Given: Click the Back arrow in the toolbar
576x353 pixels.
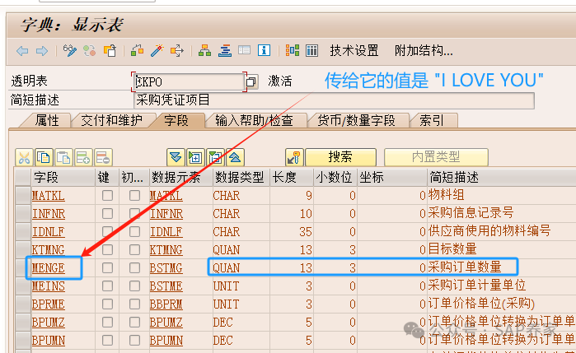Looking at the screenshot, I should pyautogui.click(x=22, y=51).
